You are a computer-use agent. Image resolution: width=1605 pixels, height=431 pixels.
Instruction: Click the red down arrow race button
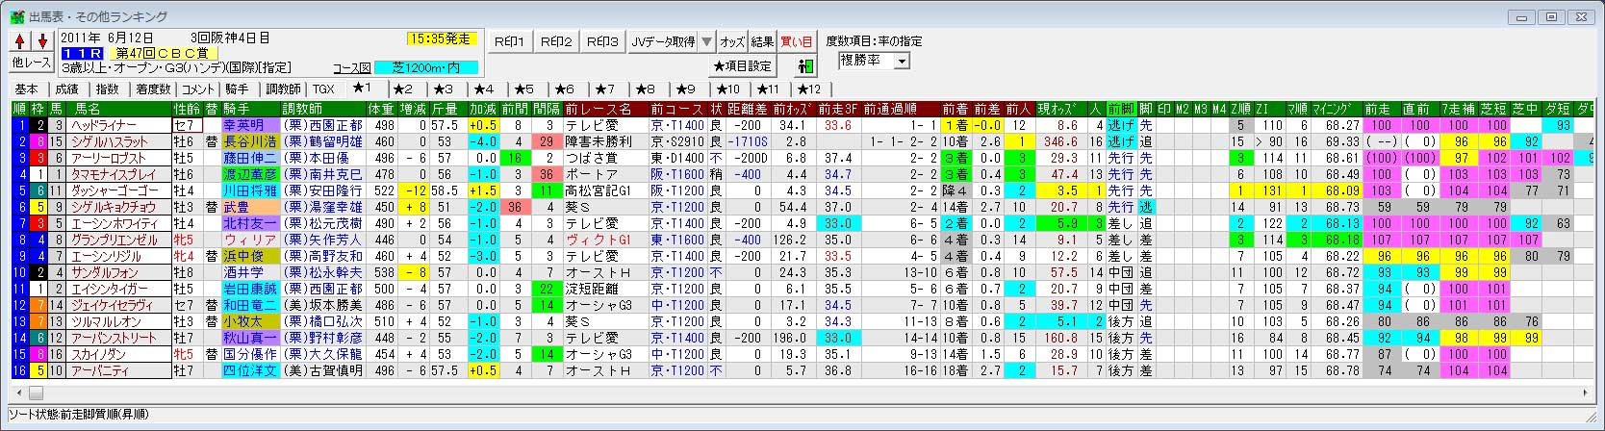(x=42, y=40)
